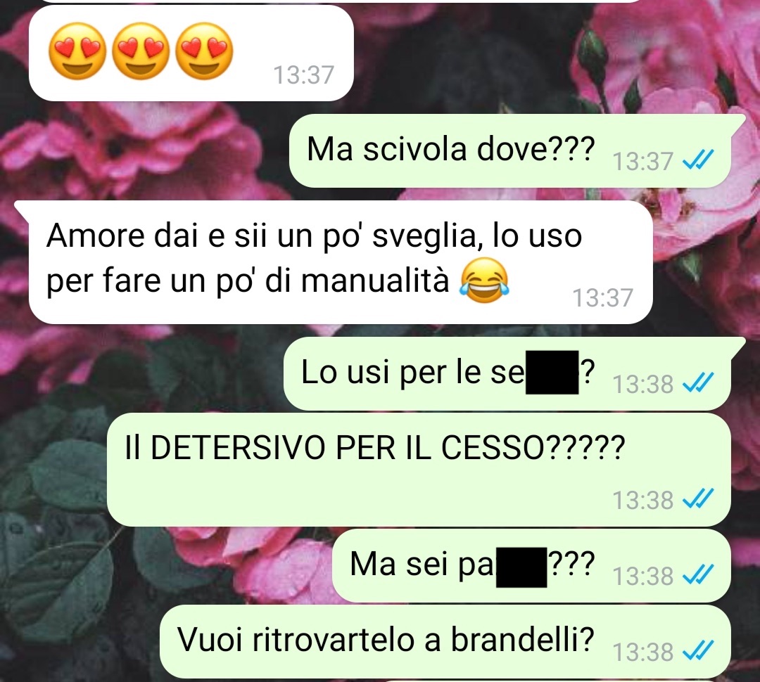Tap read ticks on 'Ma sei pa' message

(x=698, y=575)
